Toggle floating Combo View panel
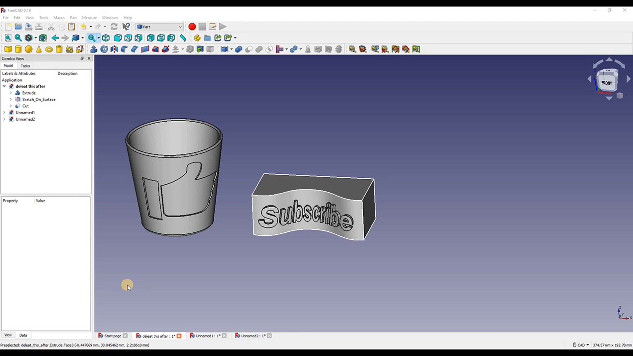 tap(82, 58)
